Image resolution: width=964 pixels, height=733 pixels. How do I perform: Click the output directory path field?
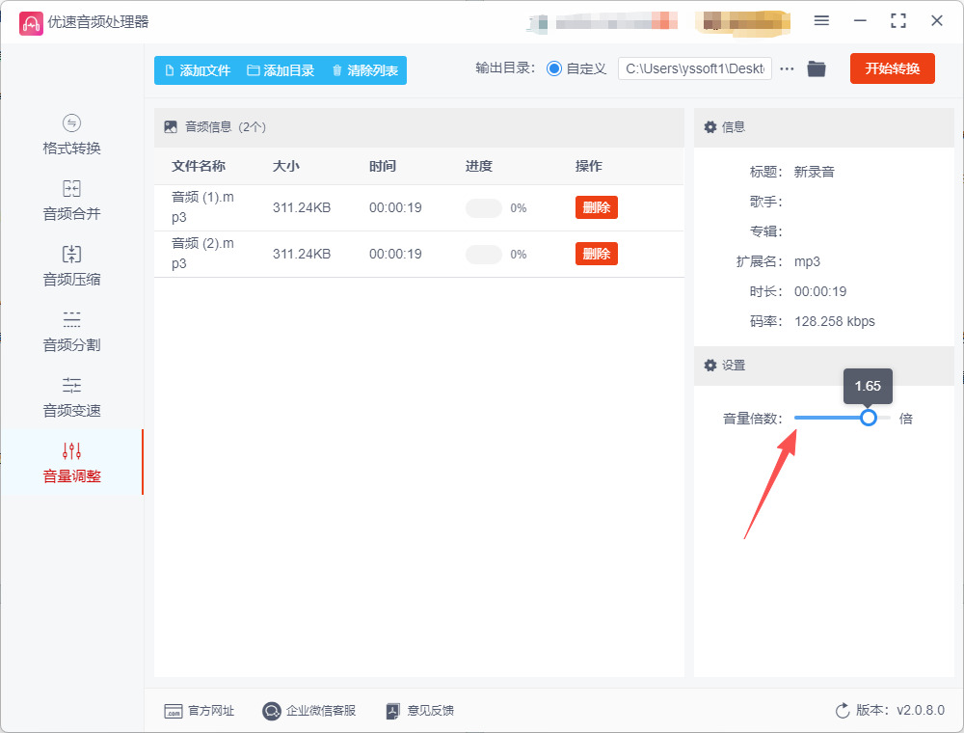click(x=695, y=68)
